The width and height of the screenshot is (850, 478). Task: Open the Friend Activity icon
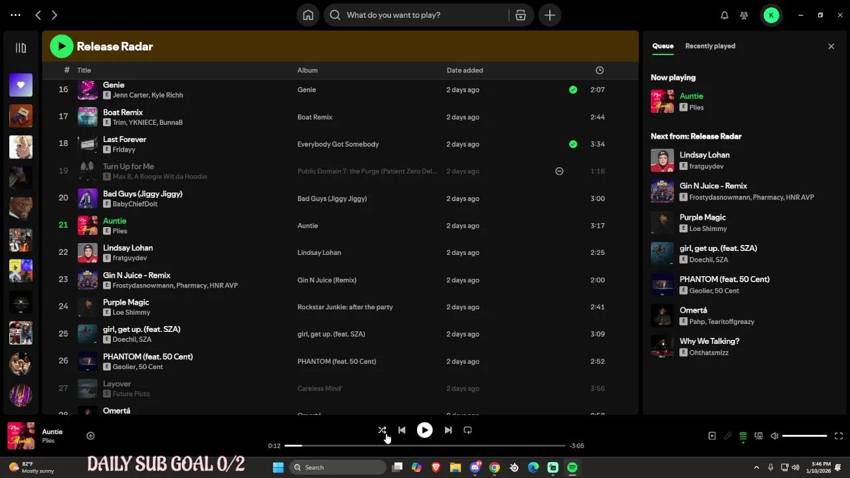click(x=744, y=15)
